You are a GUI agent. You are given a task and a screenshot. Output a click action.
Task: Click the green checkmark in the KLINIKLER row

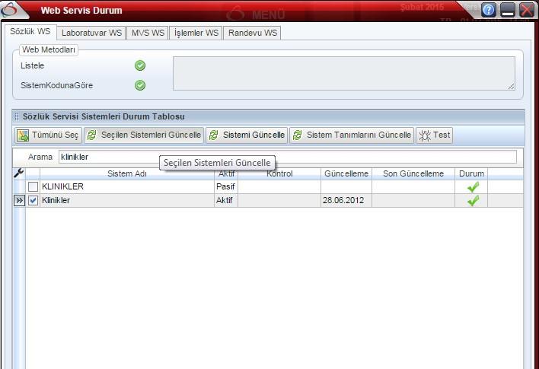click(x=473, y=186)
